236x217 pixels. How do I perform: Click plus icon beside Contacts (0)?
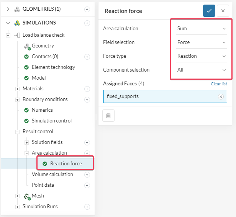pyautogui.click(x=87, y=57)
